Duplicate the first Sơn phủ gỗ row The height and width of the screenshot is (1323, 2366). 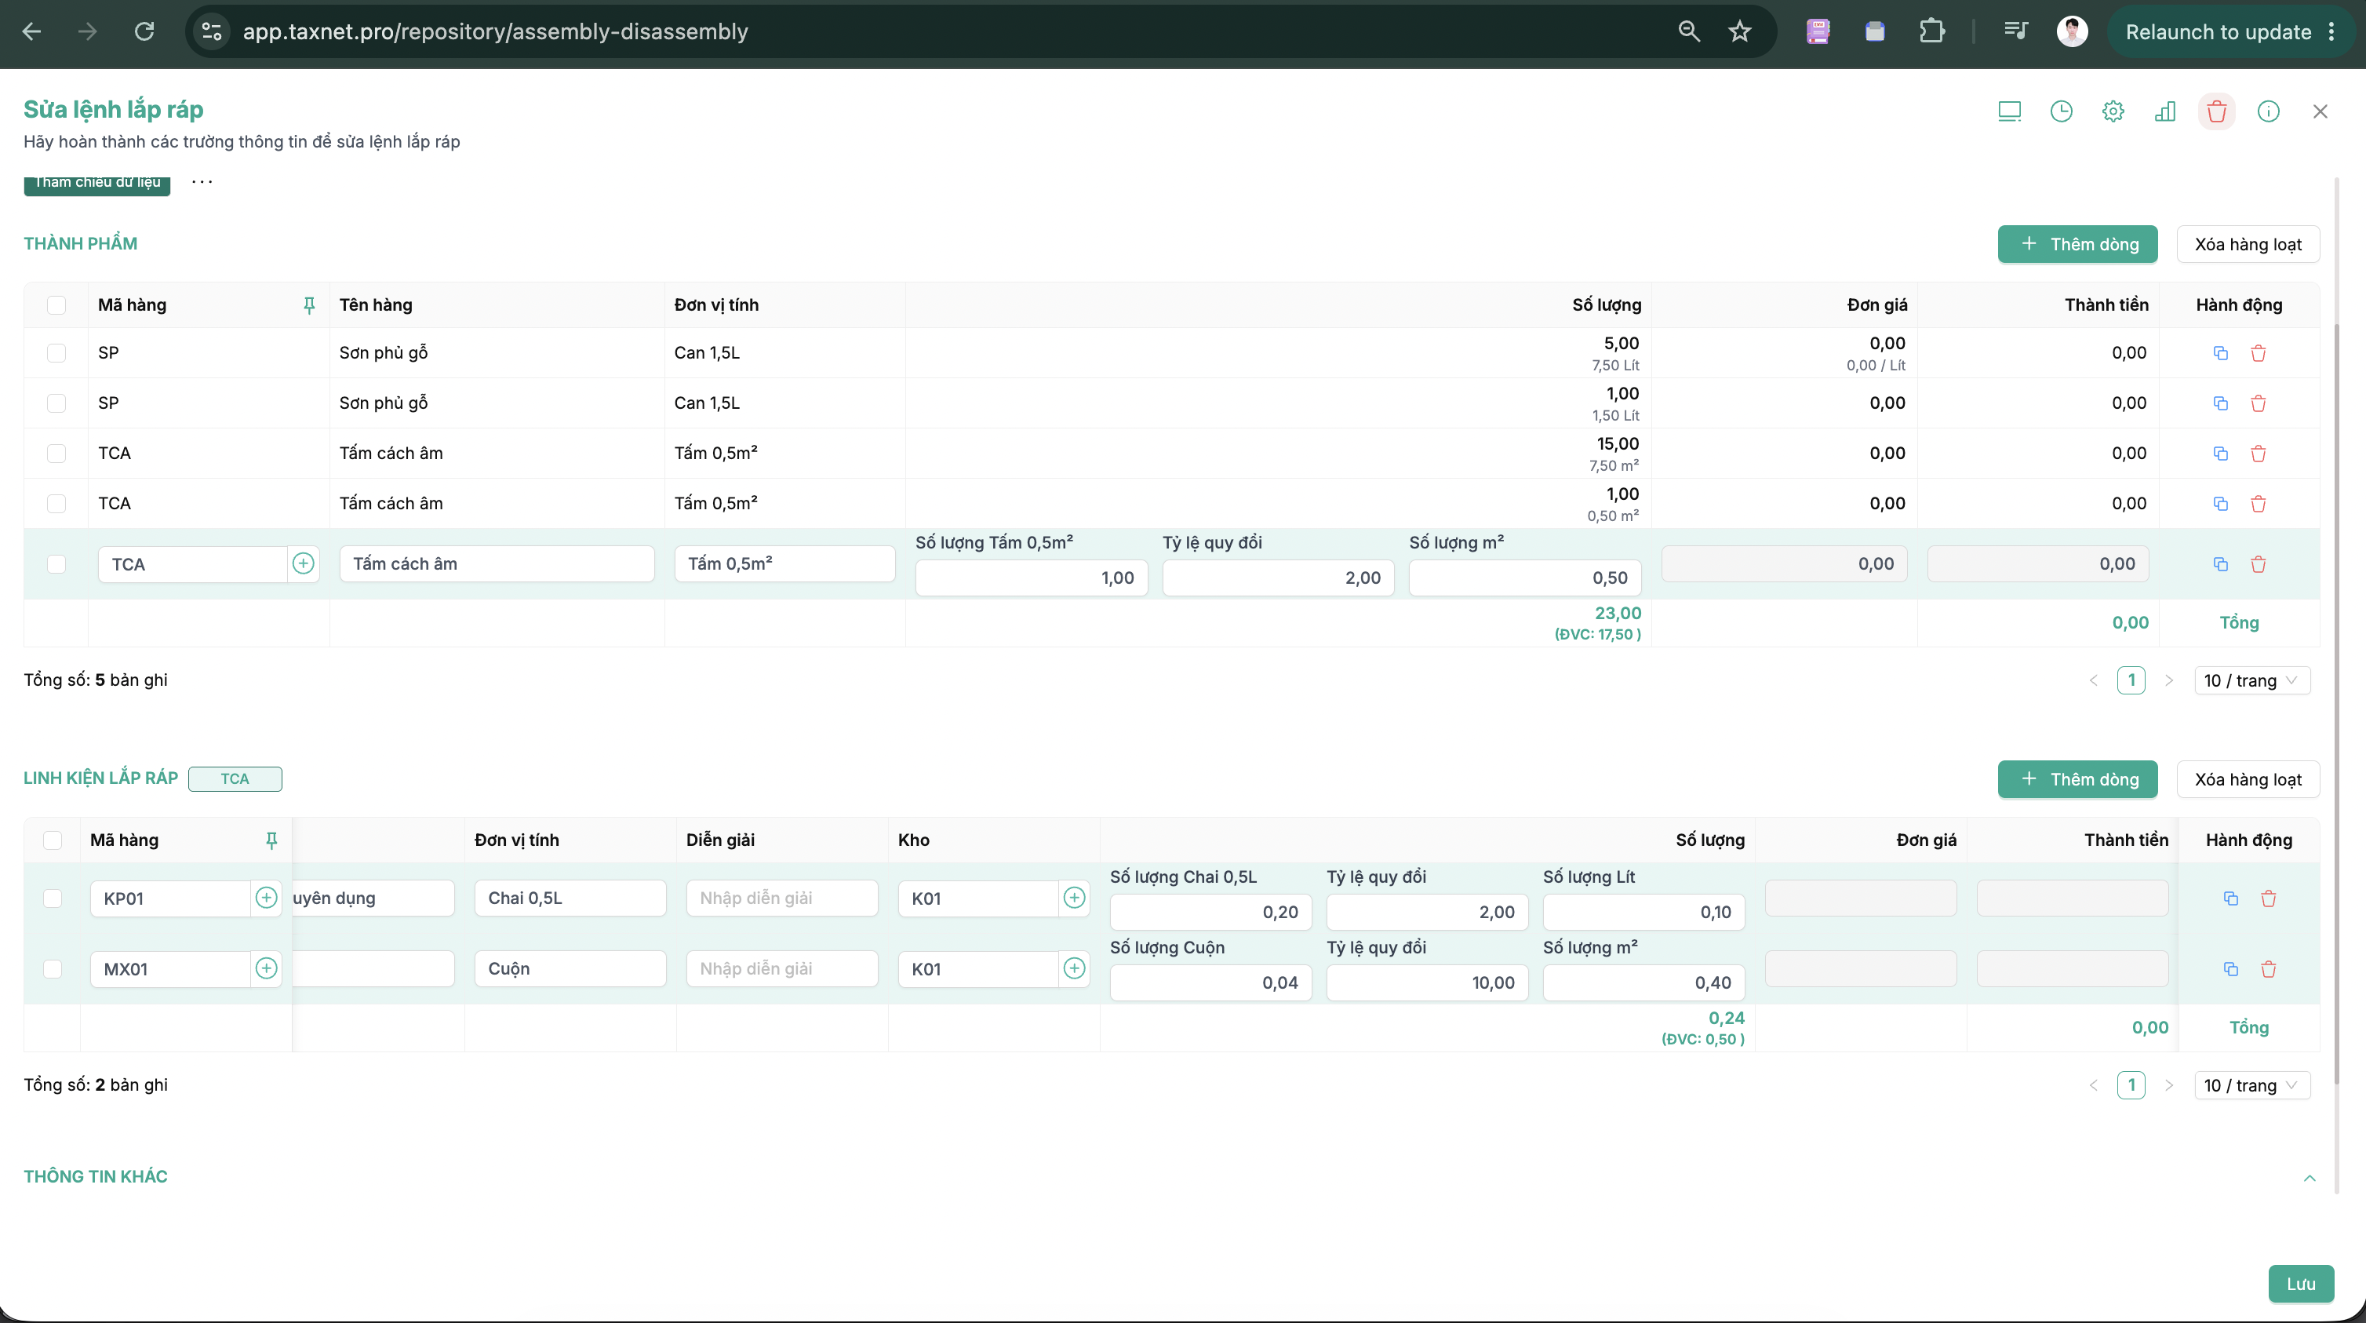click(x=2220, y=353)
